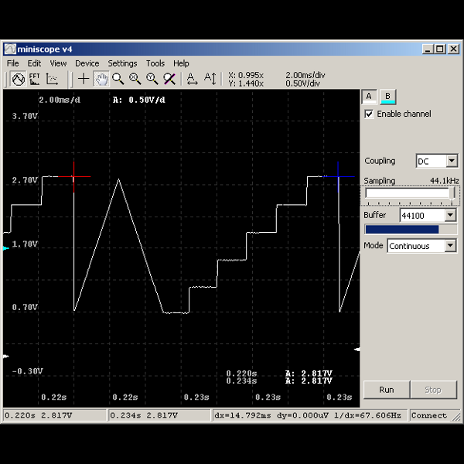Select the magnifier zoom tool
Viewport: 464px width, 464px height.
click(x=118, y=79)
